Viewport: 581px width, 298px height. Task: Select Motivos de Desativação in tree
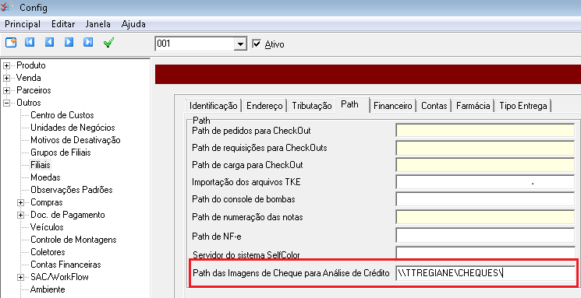click(x=76, y=140)
